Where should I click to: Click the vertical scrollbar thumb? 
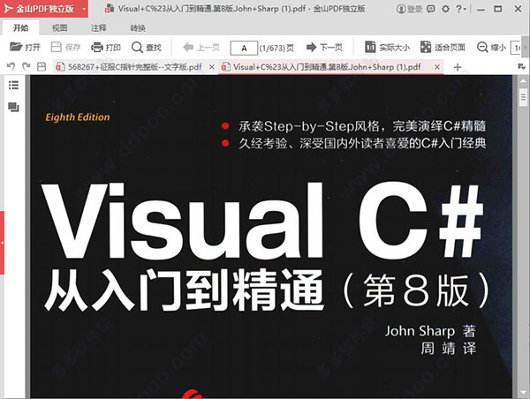point(523,97)
